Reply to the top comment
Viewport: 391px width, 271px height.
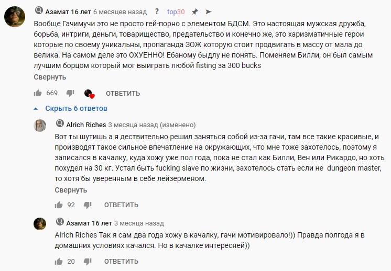tap(123, 94)
